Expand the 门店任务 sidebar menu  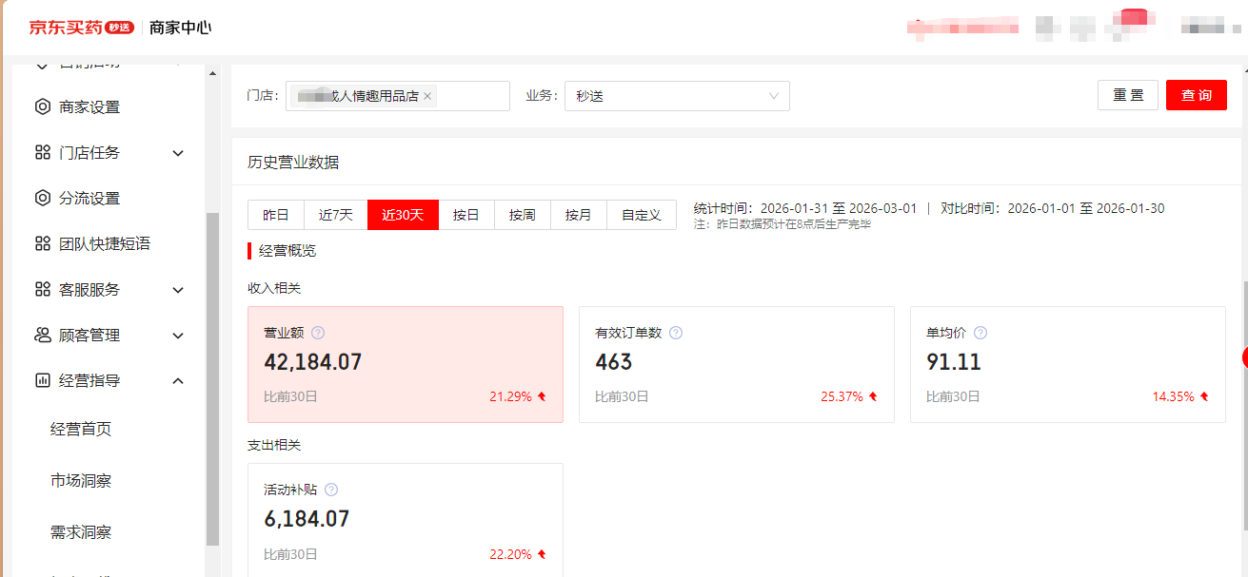[x=178, y=153]
